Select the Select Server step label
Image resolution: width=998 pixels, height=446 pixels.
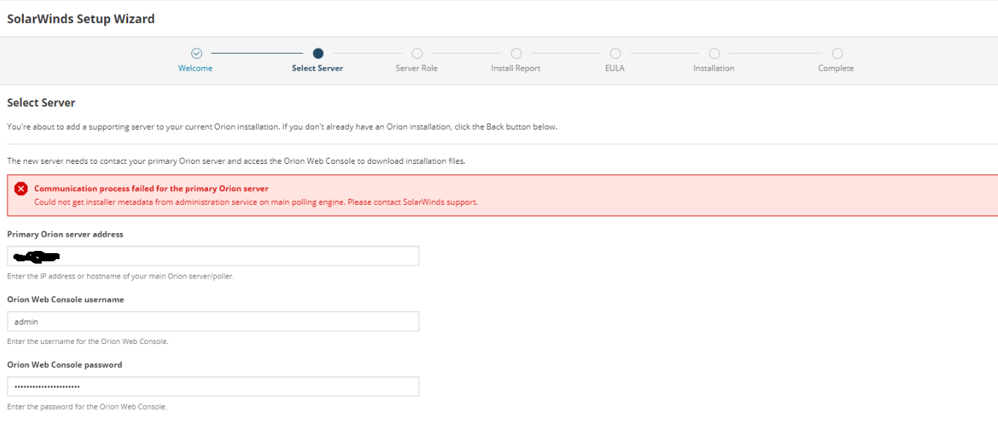click(x=317, y=69)
